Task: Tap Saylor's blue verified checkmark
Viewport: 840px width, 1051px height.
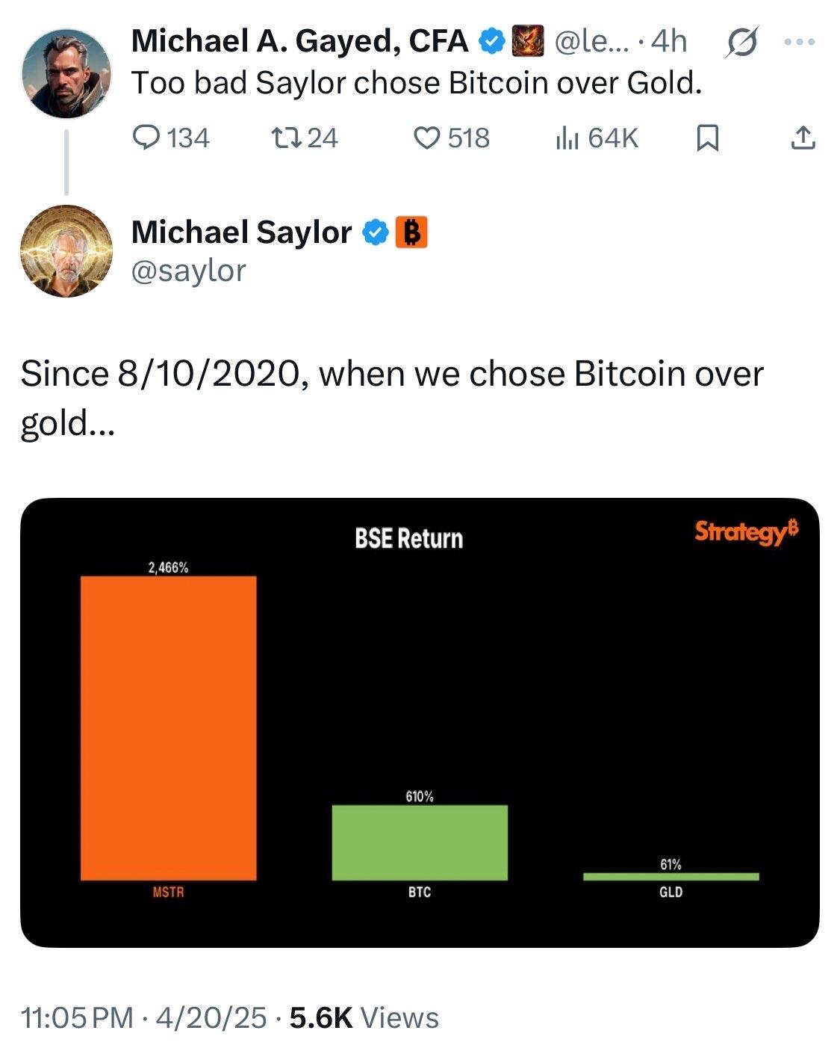Action: click(x=376, y=233)
